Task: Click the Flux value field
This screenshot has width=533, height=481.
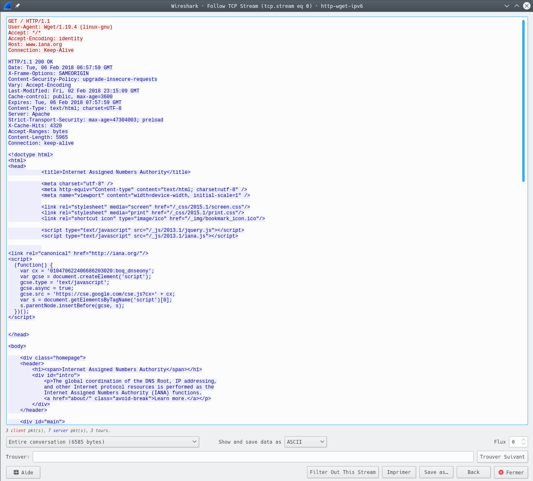Action: 514,442
